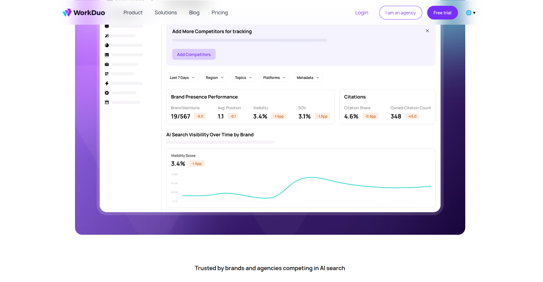Click the apps-plus grid sidebar icon
543x282 pixels.
click(x=107, y=74)
